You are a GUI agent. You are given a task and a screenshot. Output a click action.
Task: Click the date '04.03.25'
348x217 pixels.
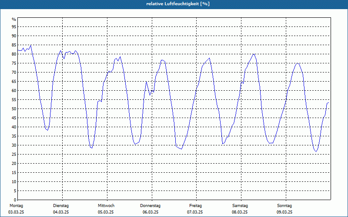coord(61,212)
